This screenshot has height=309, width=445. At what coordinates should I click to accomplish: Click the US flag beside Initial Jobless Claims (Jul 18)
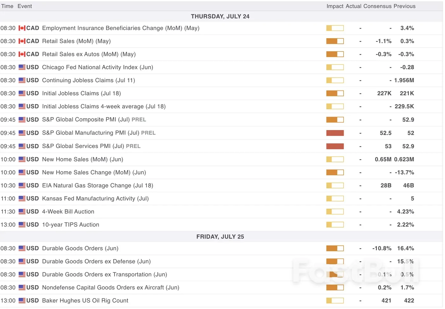coord(22,93)
